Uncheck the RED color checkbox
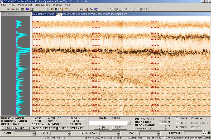Viewport: 211px width, 140px height. (x=177, y=123)
